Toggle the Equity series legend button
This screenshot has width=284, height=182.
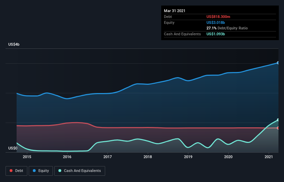[x=41, y=171]
